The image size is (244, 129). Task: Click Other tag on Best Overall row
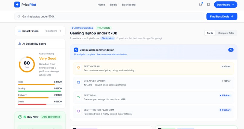click(226, 66)
